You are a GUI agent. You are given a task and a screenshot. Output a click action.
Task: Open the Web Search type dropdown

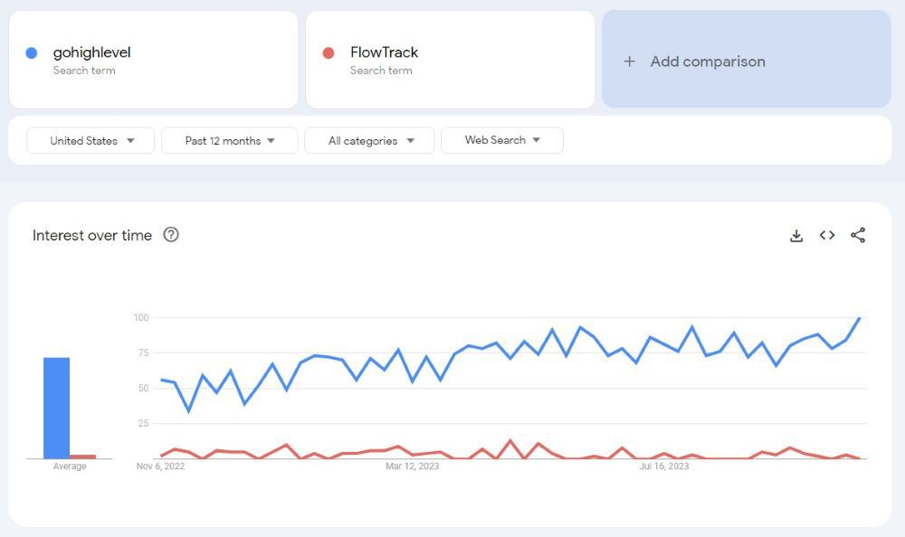pyautogui.click(x=502, y=140)
